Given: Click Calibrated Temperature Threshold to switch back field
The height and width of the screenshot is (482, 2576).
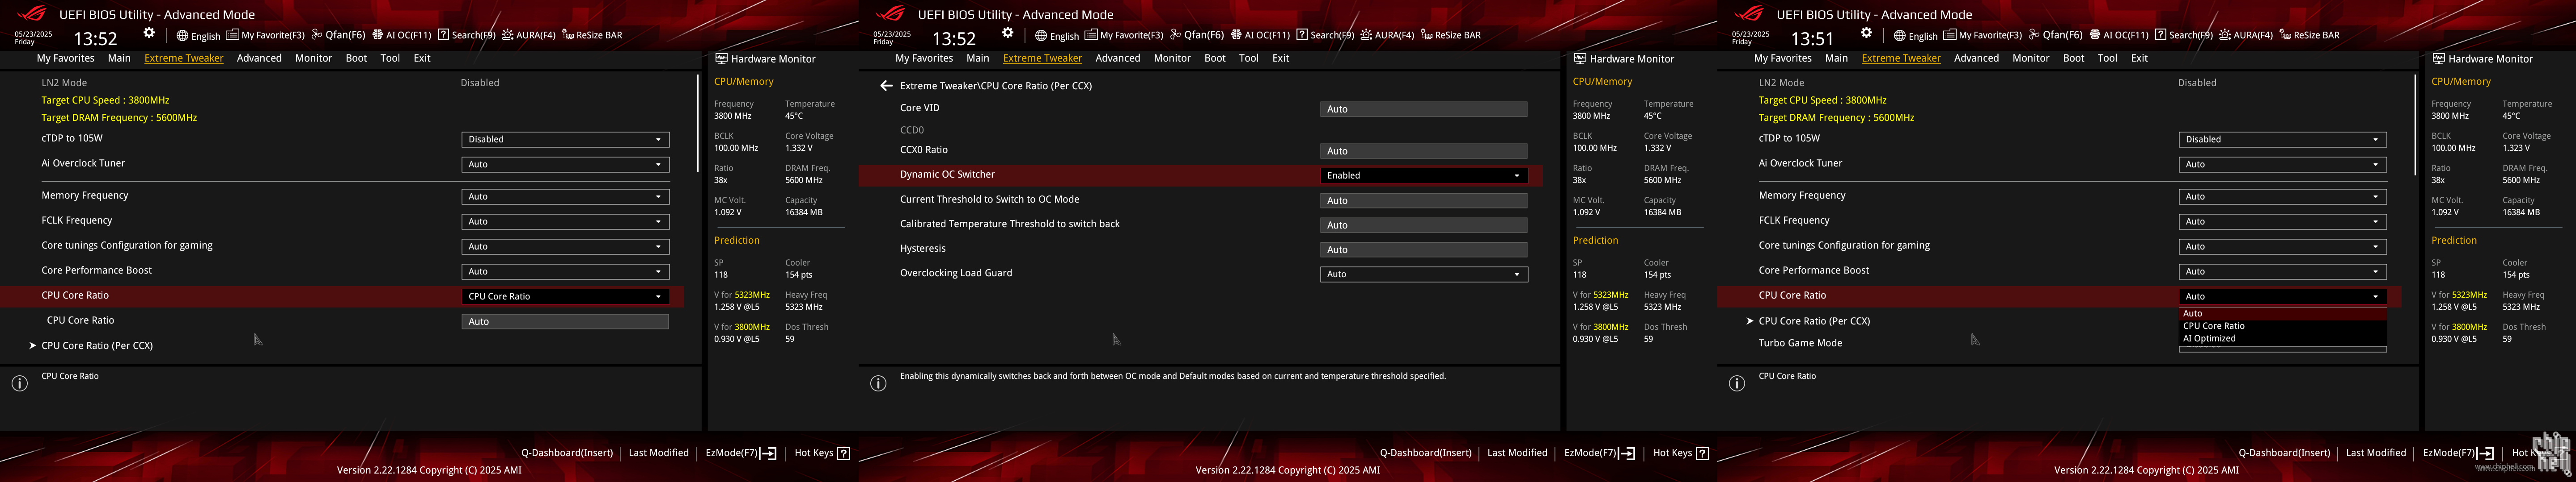Looking at the screenshot, I should [x=1424, y=225].
